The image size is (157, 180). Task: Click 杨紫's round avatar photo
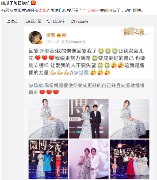coord(35,37)
